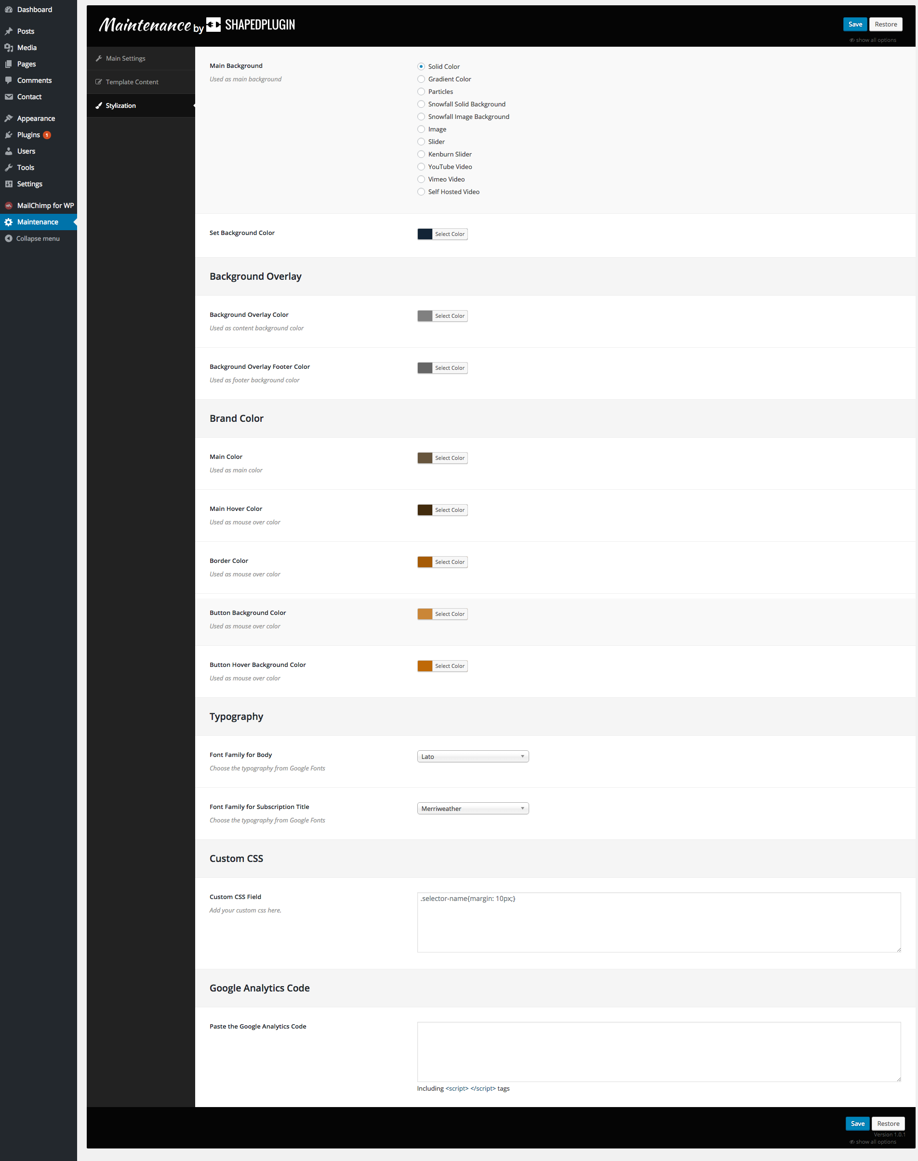Open Background Overlay Color picker
Viewport: 918px width, 1161px height.
(443, 316)
